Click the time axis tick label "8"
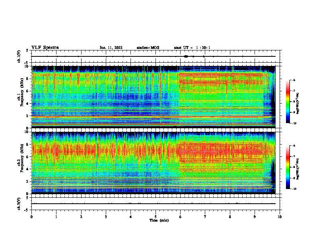The image size is (315, 243). [230, 217]
